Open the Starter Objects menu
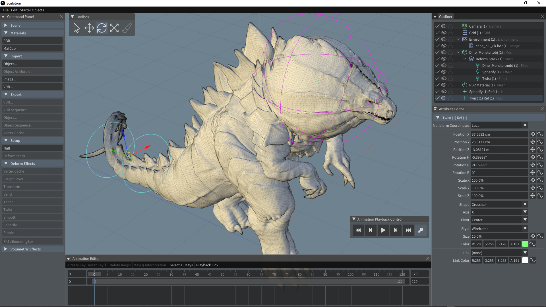Image resolution: width=546 pixels, height=307 pixels. point(32,10)
